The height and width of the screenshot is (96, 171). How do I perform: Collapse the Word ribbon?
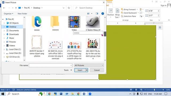click(x=169, y=20)
